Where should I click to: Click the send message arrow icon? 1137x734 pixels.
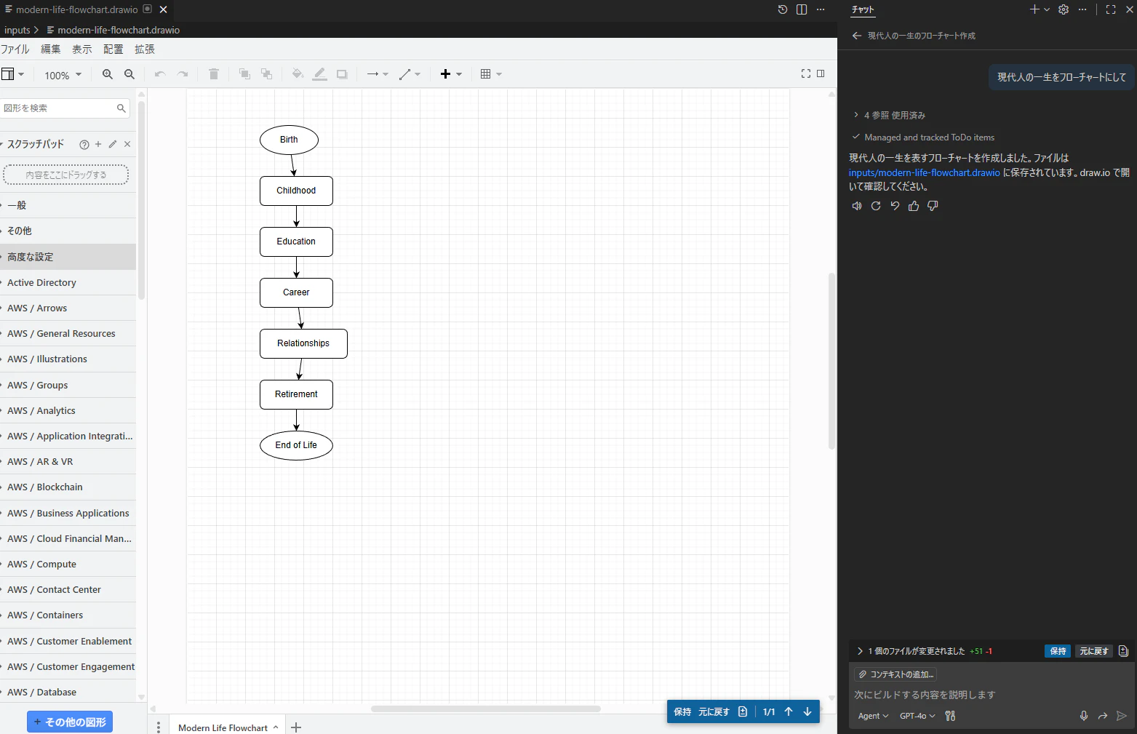tap(1122, 716)
